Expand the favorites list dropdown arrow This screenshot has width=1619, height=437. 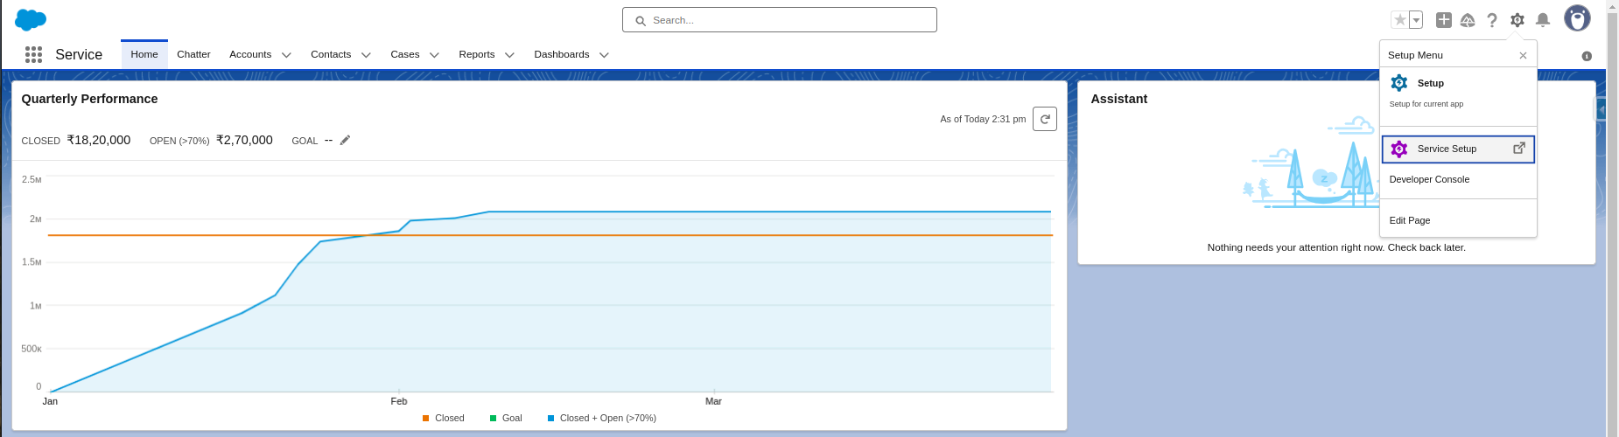click(1416, 20)
